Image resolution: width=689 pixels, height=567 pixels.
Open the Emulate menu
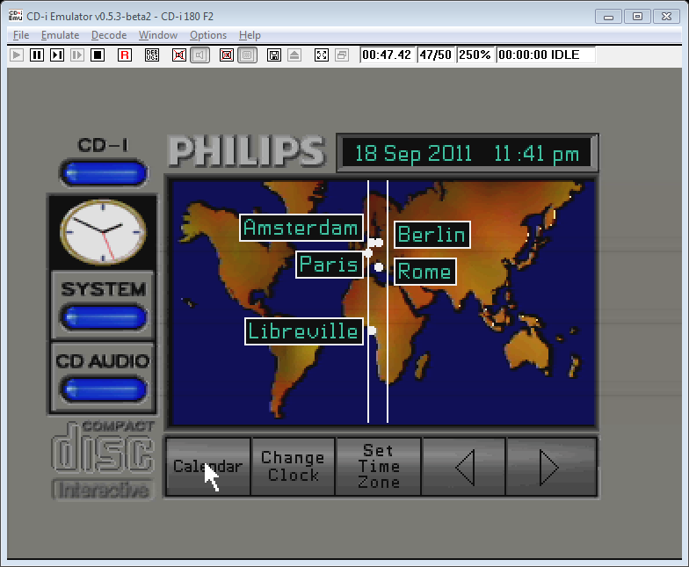point(60,35)
